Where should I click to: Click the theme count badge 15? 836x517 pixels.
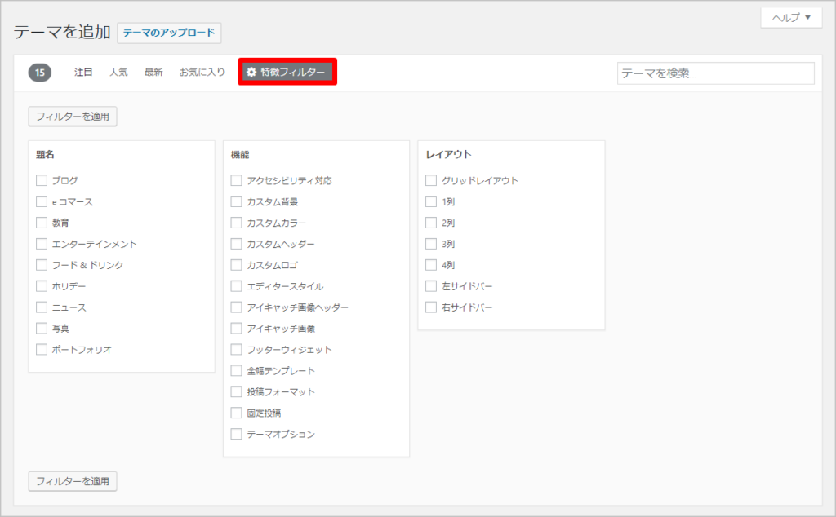(x=39, y=73)
